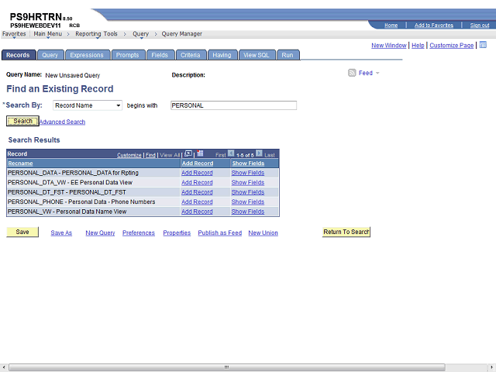
Task: Click the Return To Search button
Action: click(x=346, y=232)
